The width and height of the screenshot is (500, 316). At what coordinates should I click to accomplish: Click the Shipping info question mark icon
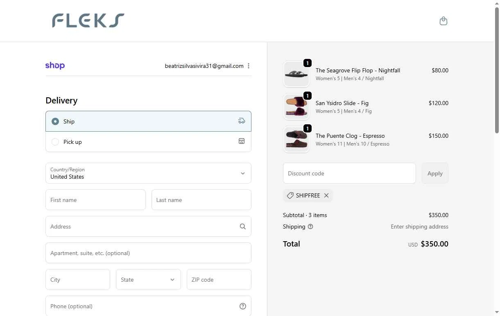310,226
